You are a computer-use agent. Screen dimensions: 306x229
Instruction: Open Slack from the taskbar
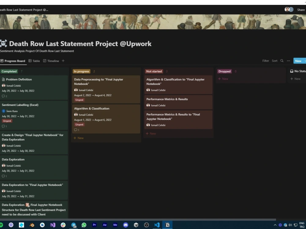pos(63,225)
